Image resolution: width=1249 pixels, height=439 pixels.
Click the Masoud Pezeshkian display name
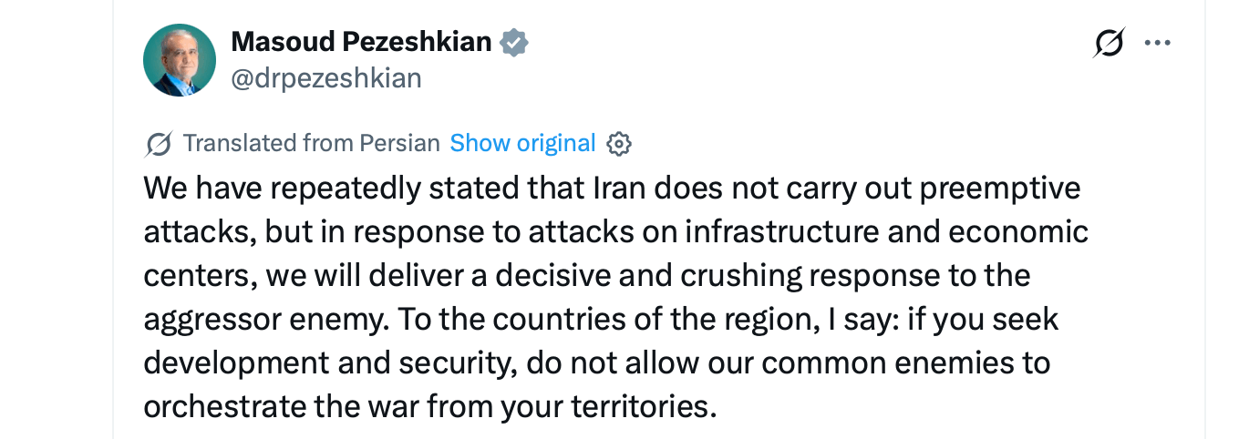(361, 41)
